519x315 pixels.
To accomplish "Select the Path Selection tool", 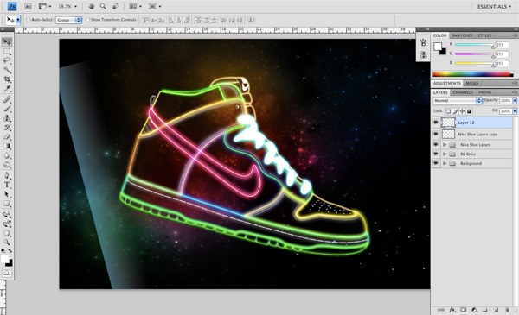I will click(7, 194).
